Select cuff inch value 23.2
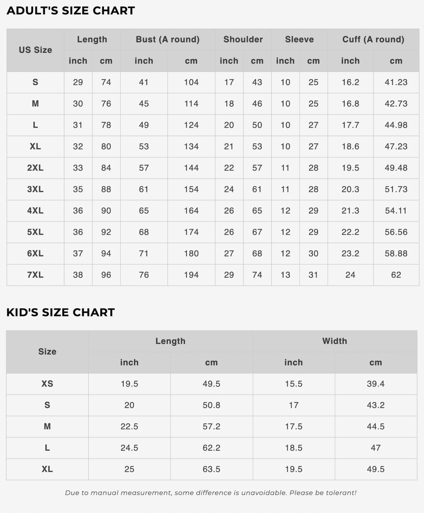The image size is (424, 513). coord(350,254)
